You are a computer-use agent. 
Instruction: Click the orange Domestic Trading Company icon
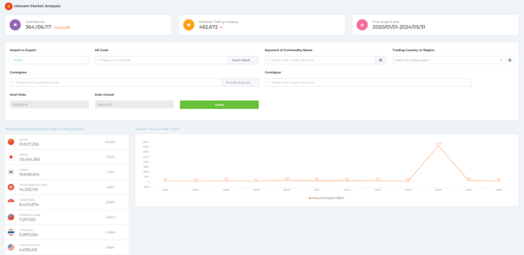pos(189,25)
